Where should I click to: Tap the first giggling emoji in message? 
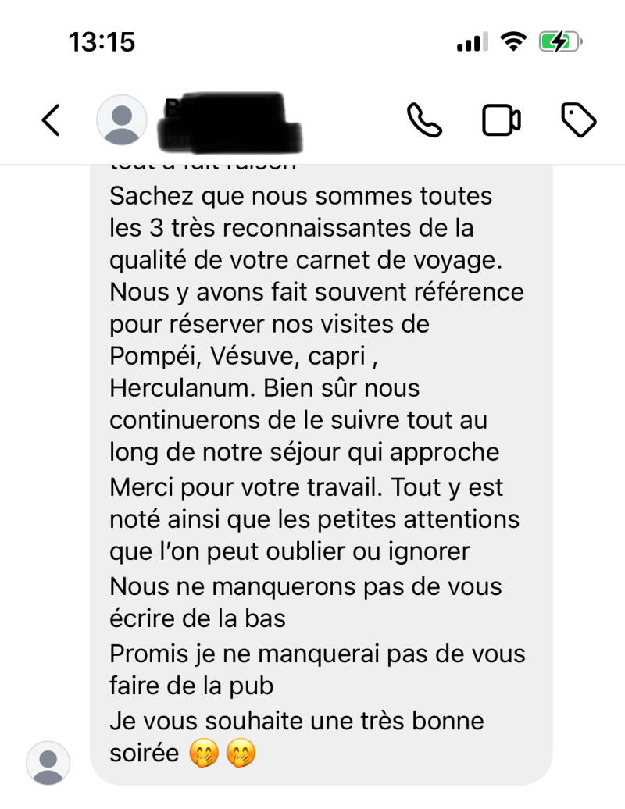pyautogui.click(x=203, y=754)
